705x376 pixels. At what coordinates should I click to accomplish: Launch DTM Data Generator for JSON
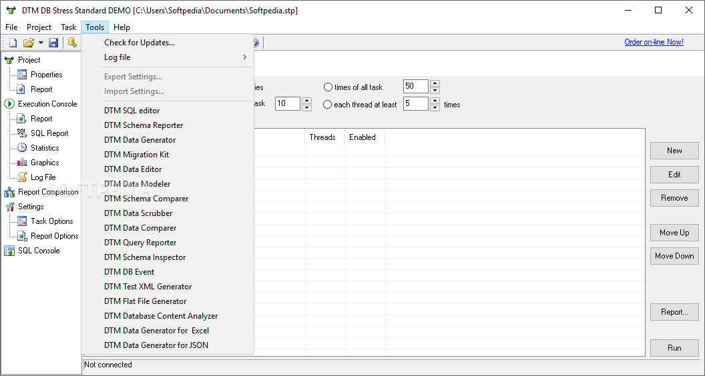(x=168, y=345)
